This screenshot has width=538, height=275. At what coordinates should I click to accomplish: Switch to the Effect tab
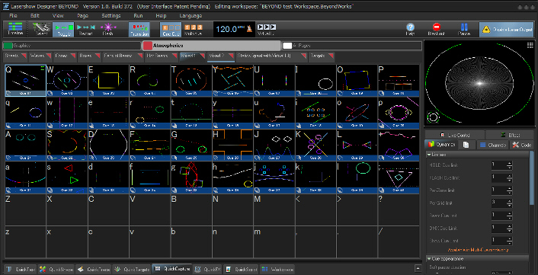click(x=510, y=135)
